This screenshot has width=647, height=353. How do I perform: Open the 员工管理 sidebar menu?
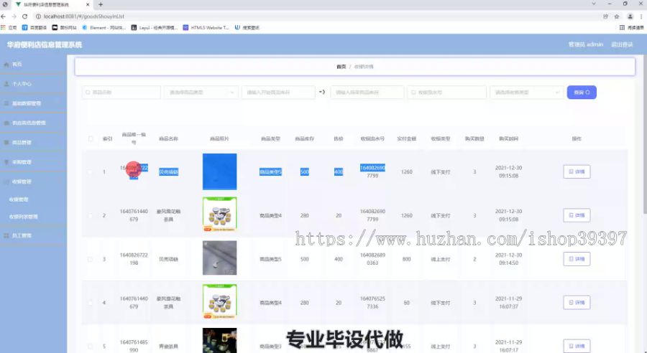[33, 235]
